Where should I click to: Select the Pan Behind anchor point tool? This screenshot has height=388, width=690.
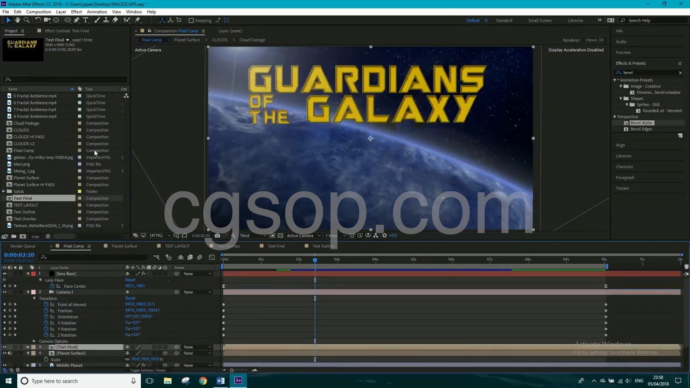point(56,20)
